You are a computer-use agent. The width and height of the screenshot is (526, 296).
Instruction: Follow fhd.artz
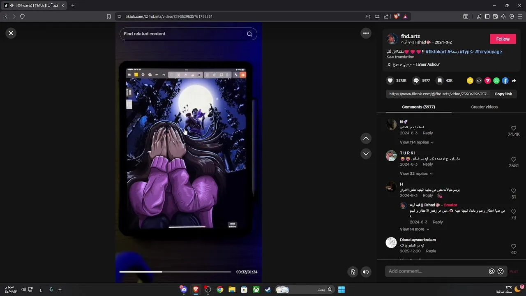(503, 39)
